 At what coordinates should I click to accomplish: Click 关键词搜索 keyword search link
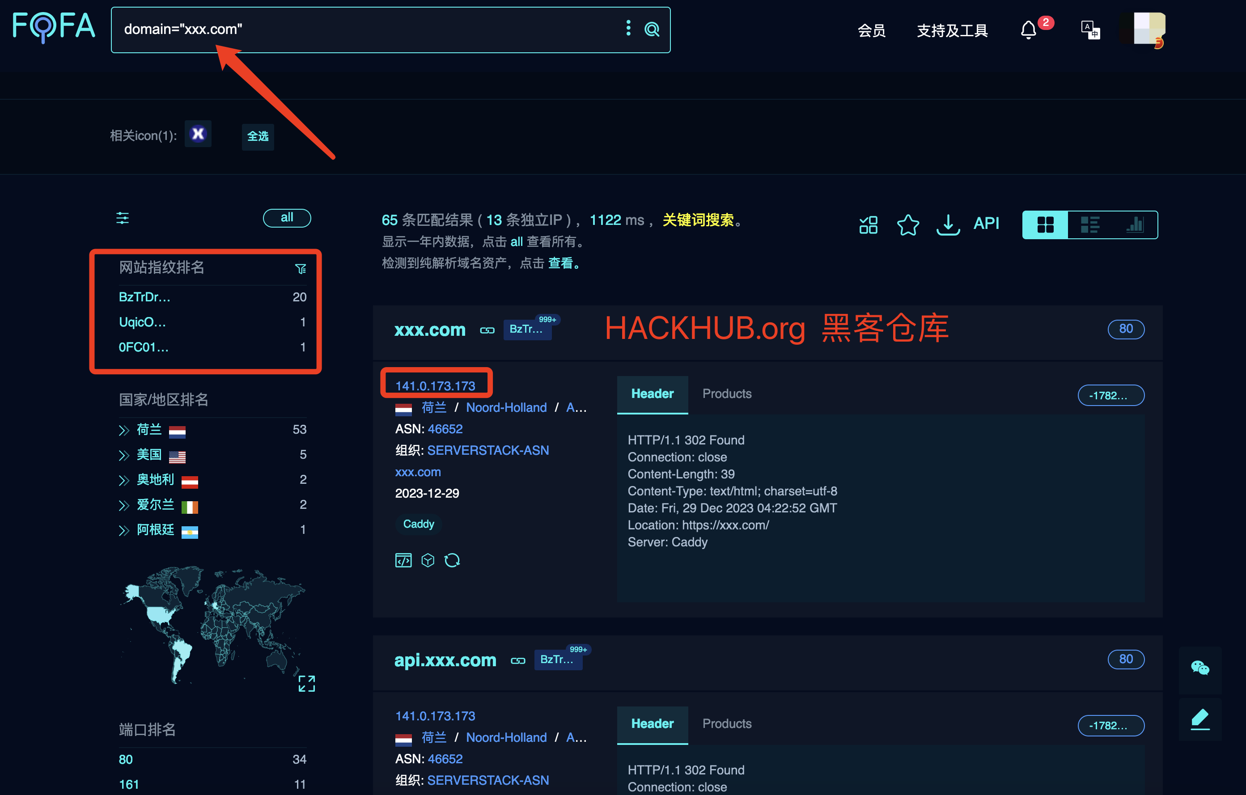698,220
